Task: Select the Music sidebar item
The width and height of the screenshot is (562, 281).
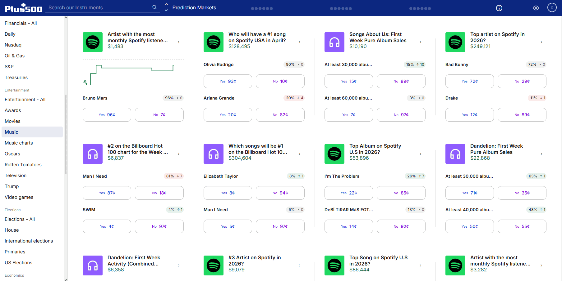Action: (x=32, y=132)
